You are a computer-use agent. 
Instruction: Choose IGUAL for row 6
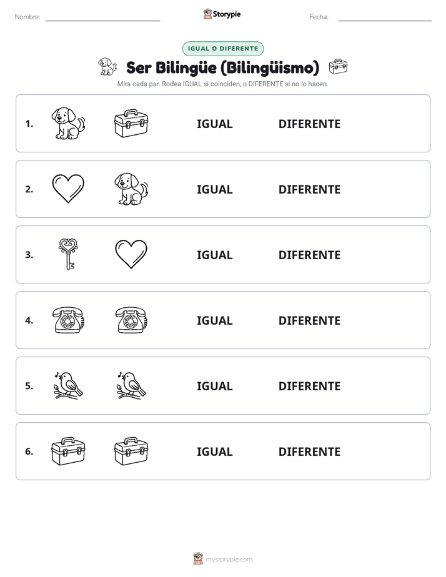[x=214, y=451]
